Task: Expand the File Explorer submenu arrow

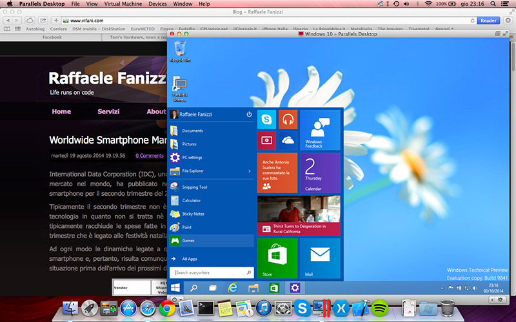Action: click(250, 171)
